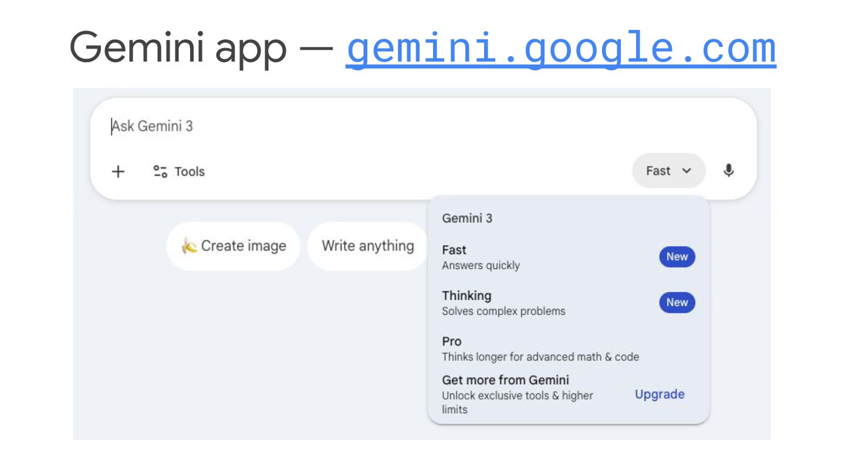Click the Tools sliders icon

click(160, 171)
